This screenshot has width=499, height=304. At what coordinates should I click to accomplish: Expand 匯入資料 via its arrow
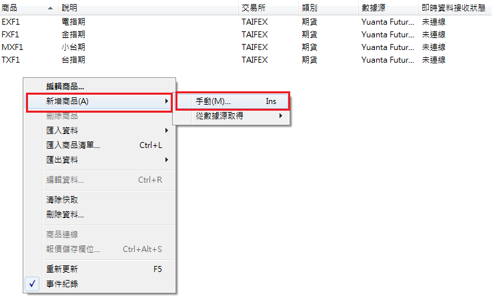click(166, 131)
